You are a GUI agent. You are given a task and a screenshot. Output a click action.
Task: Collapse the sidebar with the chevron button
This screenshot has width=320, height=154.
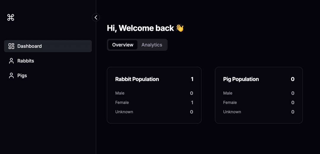point(96,17)
